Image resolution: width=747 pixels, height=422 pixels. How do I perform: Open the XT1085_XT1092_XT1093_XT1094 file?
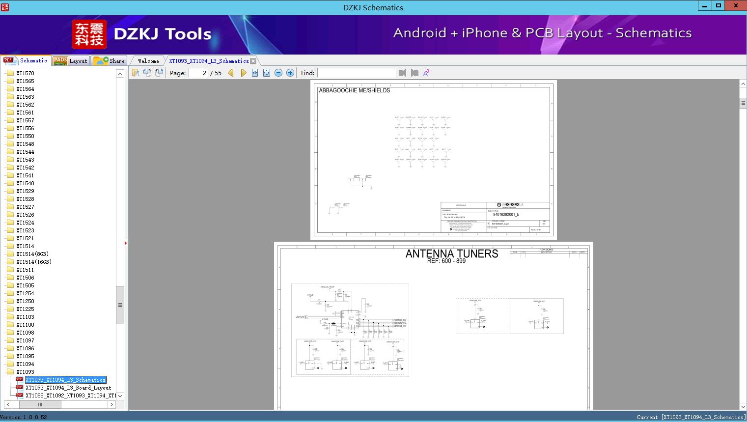(71, 395)
